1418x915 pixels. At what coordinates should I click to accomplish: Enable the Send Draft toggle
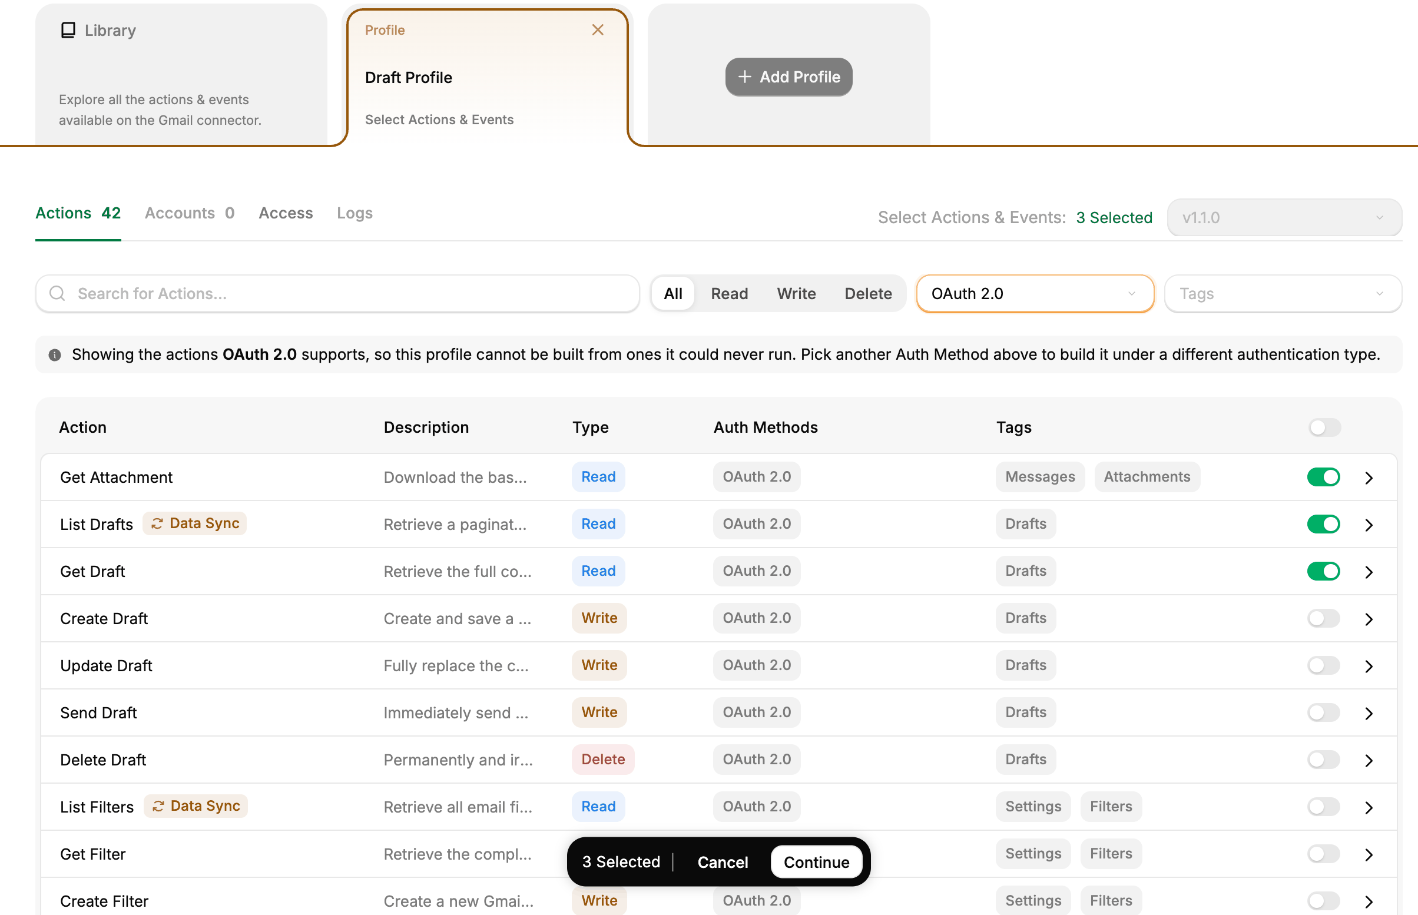tap(1323, 712)
